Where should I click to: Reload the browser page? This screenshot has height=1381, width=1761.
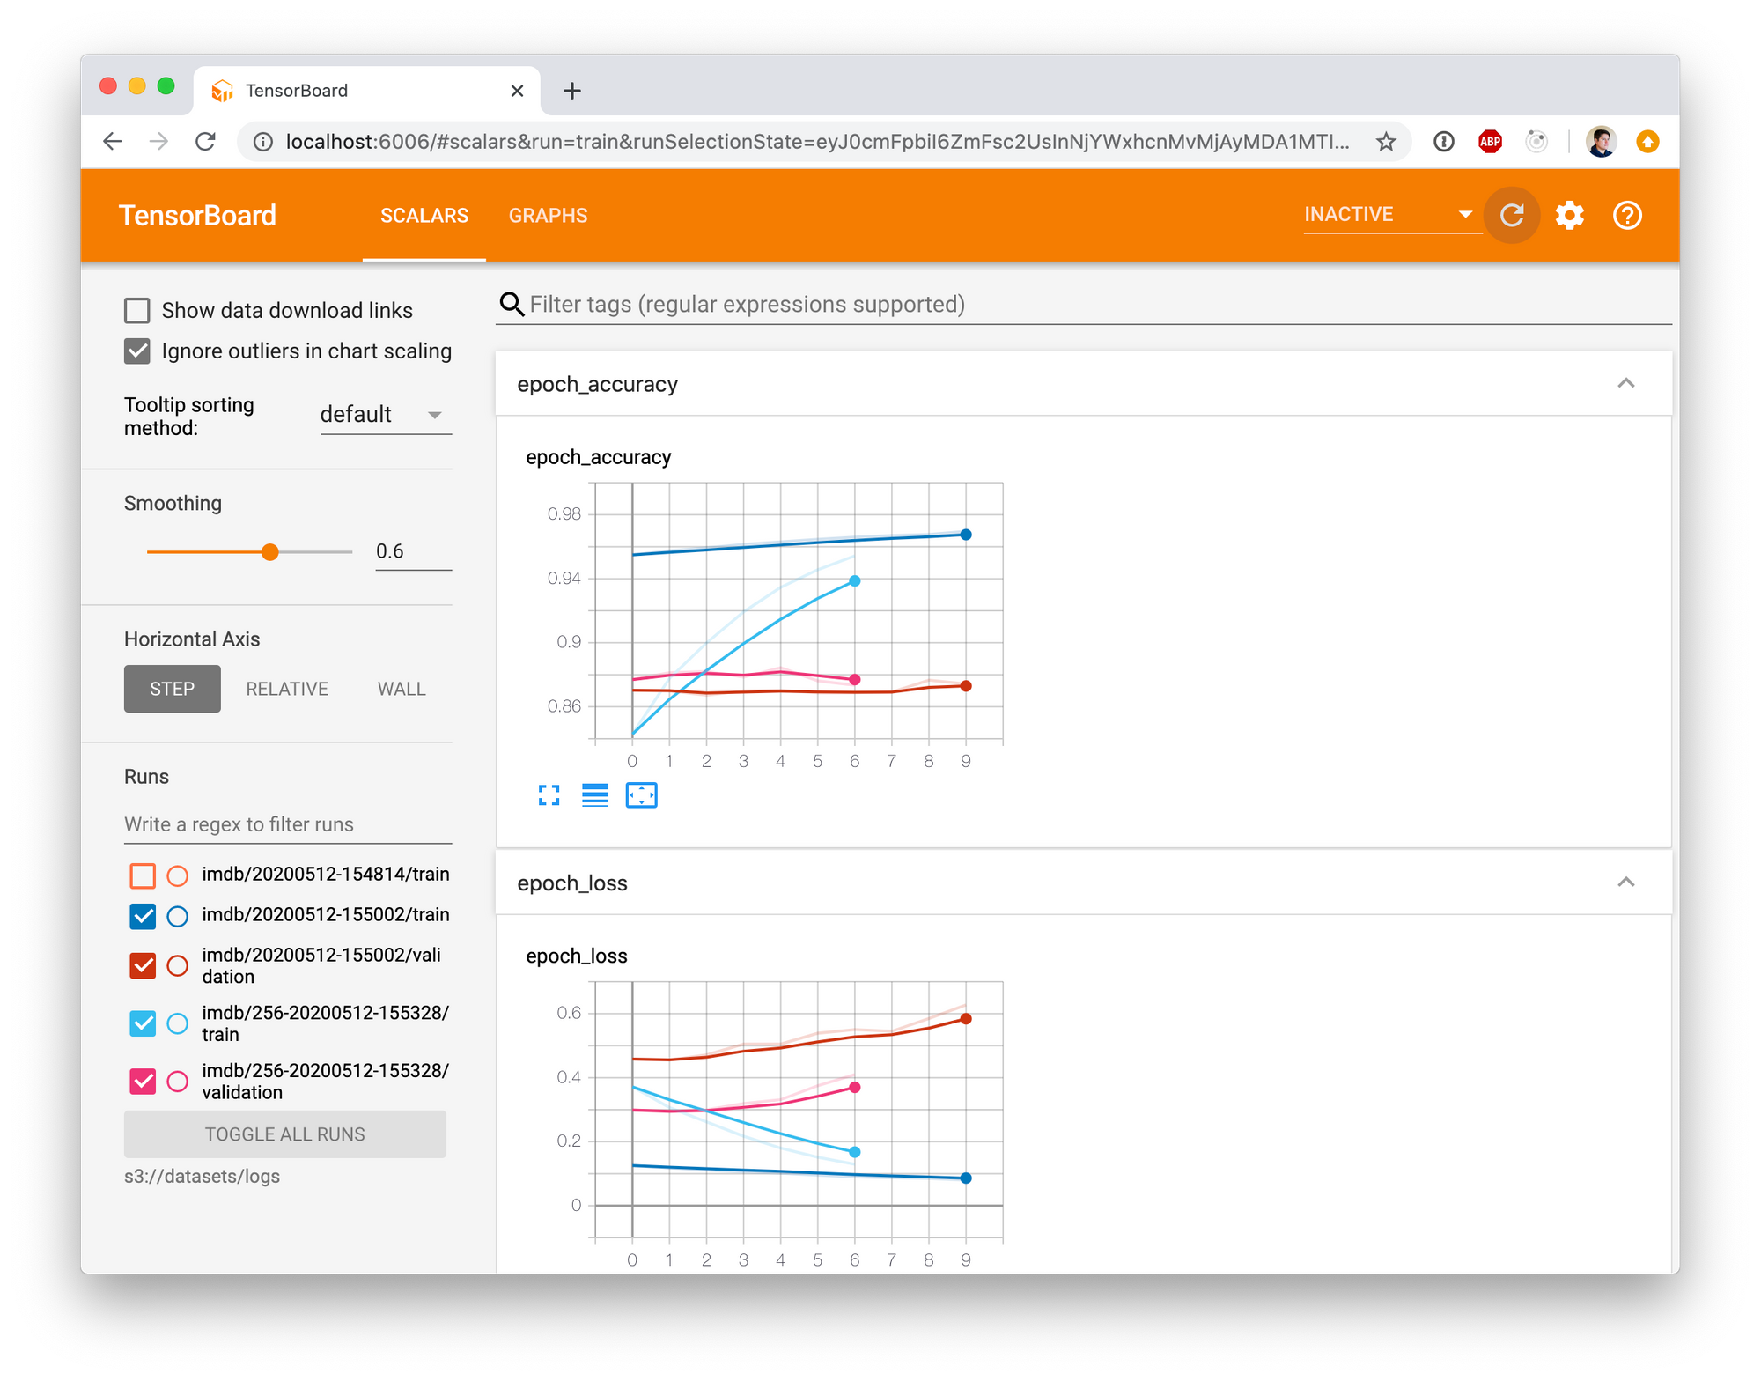[x=205, y=142]
